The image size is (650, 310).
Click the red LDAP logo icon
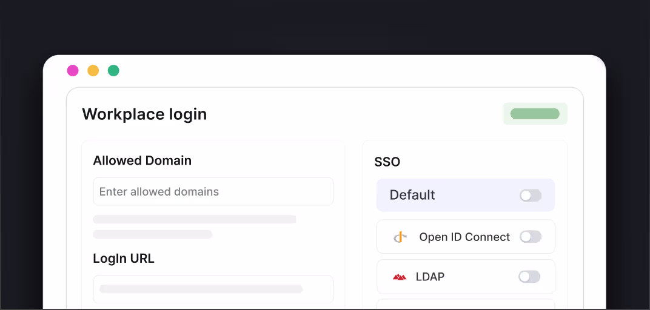point(399,277)
